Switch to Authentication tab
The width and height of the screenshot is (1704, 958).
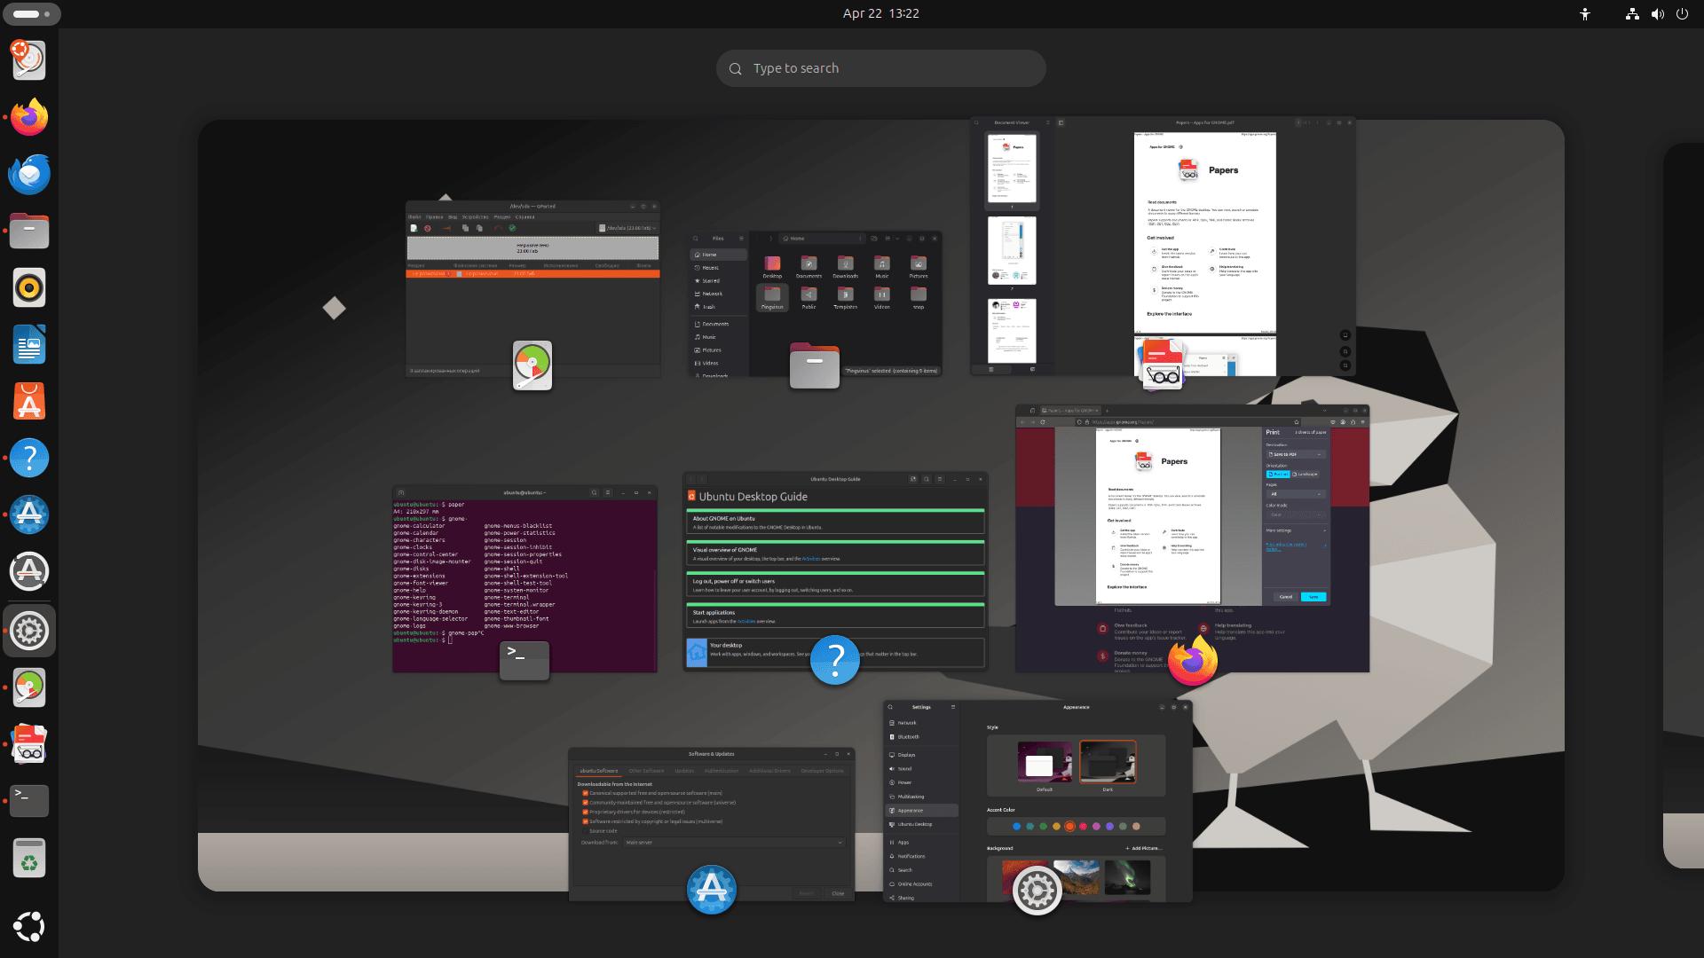pyautogui.click(x=722, y=771)
